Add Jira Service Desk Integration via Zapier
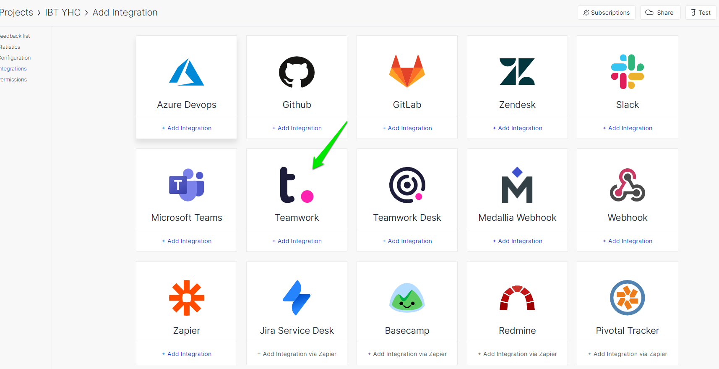The width and height of the screenshot is (719, 369). point(297,354)
